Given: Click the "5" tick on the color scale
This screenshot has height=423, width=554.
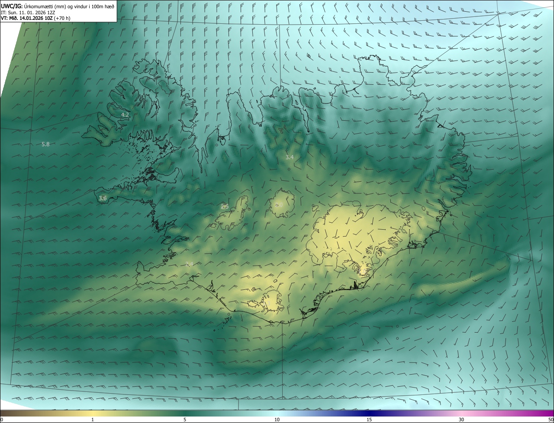Looking at the screenshot, I should click(x=185, y=420).
